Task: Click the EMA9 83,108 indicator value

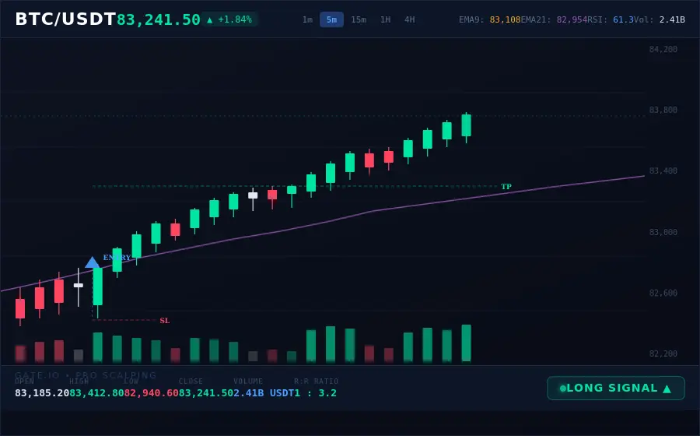Action: [x=505, y=19]
